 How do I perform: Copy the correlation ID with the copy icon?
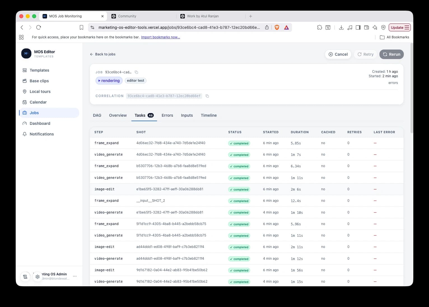click(x=207, y=96)
